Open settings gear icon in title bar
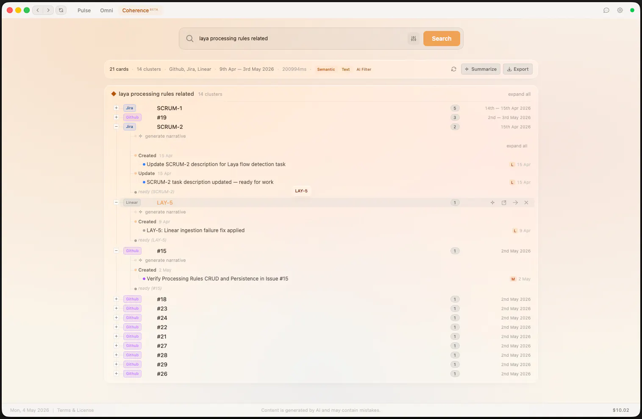642x419 pixels. pos(620,10)
